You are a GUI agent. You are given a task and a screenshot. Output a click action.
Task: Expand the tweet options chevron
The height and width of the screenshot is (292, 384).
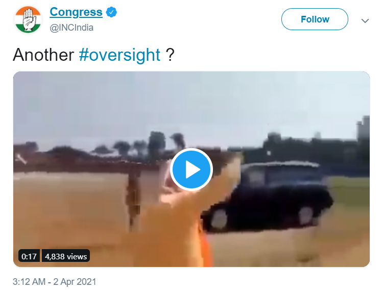coord(365,20)
